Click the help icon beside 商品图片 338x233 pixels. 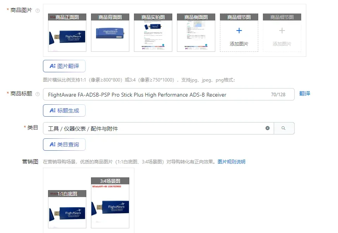pos(38,10)
